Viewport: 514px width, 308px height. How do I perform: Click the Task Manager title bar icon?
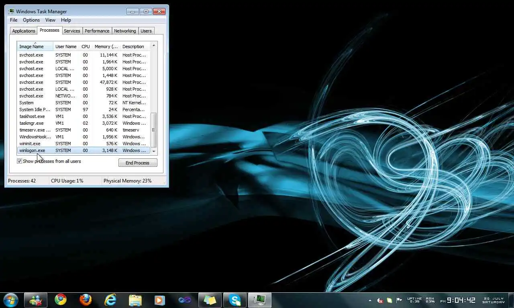[x=11, y=11]
